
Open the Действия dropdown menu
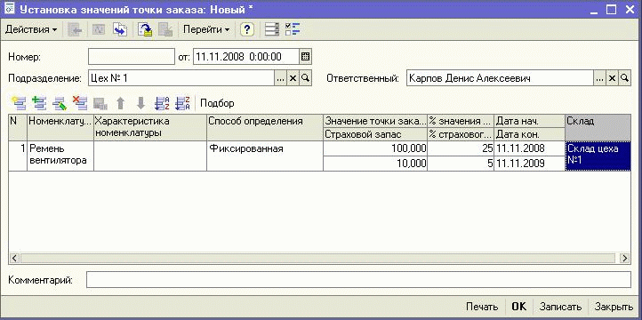pyautogui.click(x=31, y=30)
